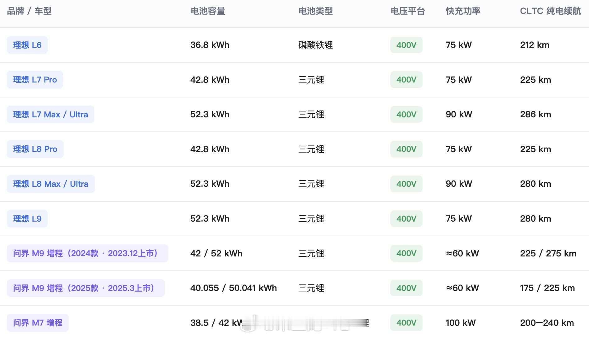The height and width of the screenshot is (338, 589).
Task: Click 75 kW in the 理想 L6 row
Action: click(x=459, y=45)
